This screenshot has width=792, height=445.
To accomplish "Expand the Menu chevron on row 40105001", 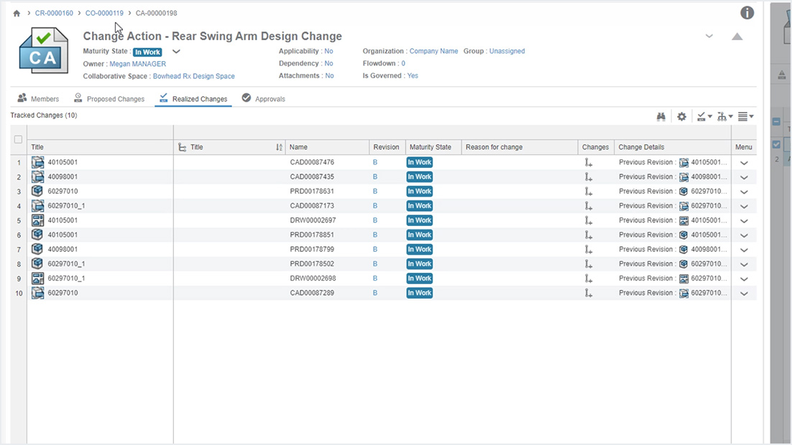I will coord(744,163).
